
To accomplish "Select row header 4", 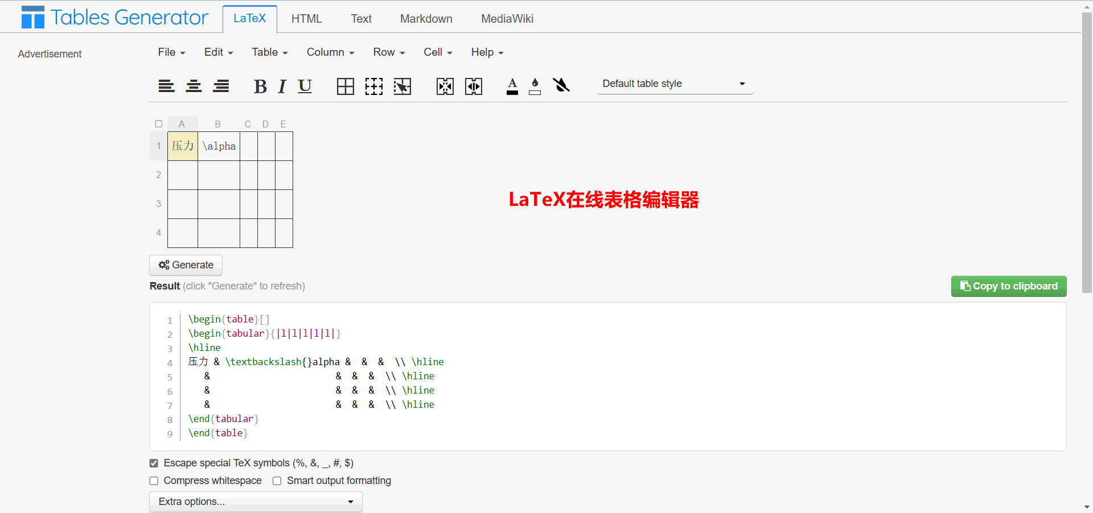I will click(x=158, y=233).
